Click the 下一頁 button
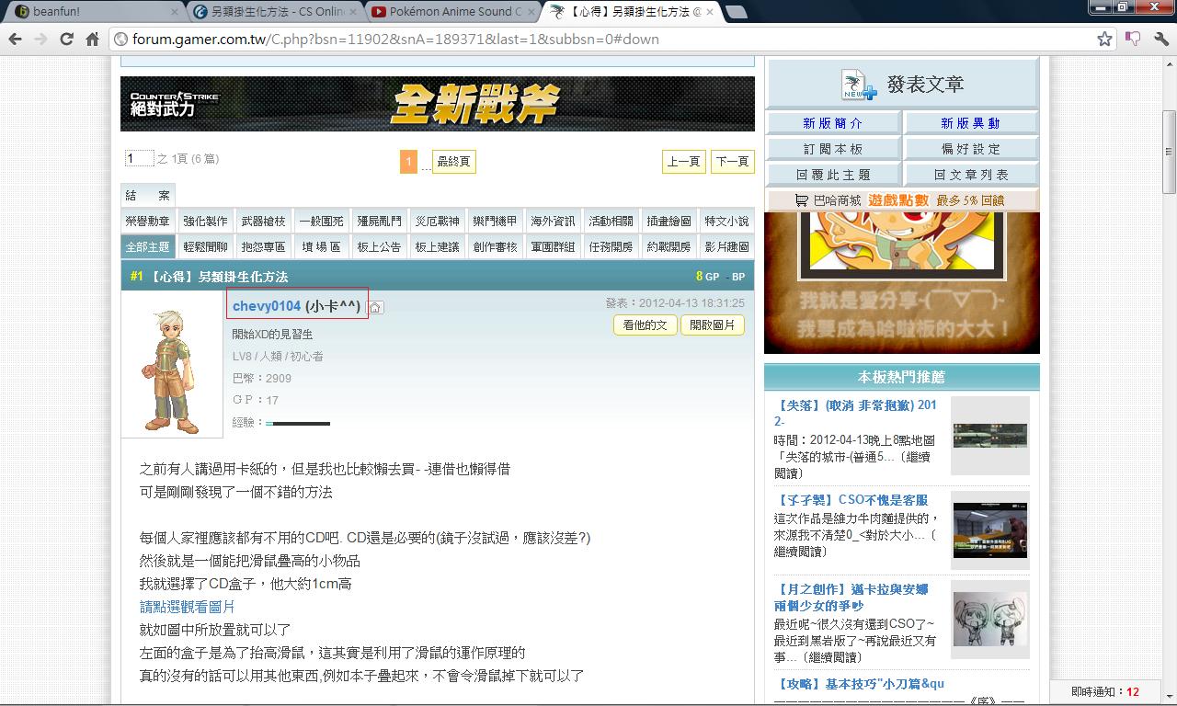 [733, 162]
